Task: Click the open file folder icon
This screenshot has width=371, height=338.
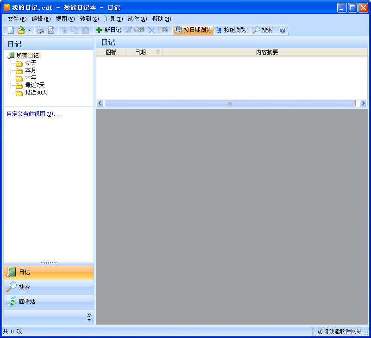Action: pyautogui.click(x=21, y=30)
